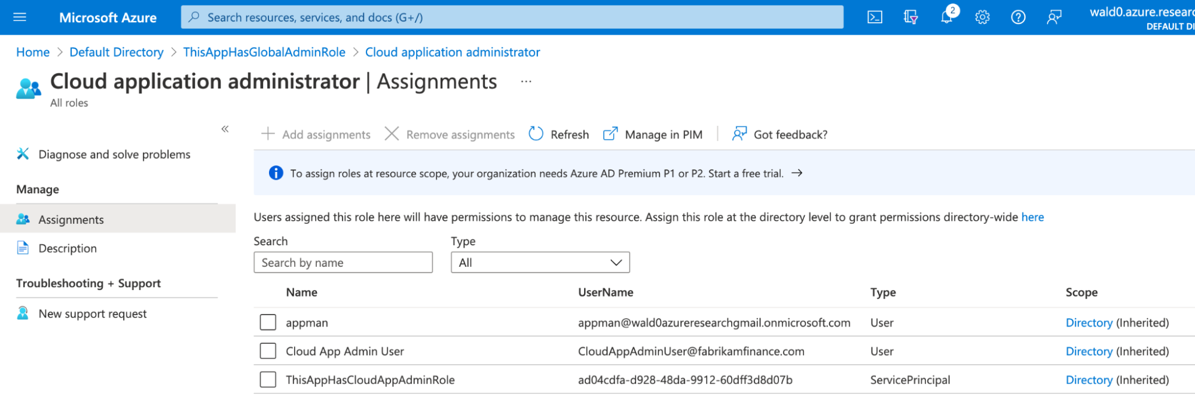Expand the Type filter dropdown
This screenshot has width=1195, height=416.
(x=540, y=263)
